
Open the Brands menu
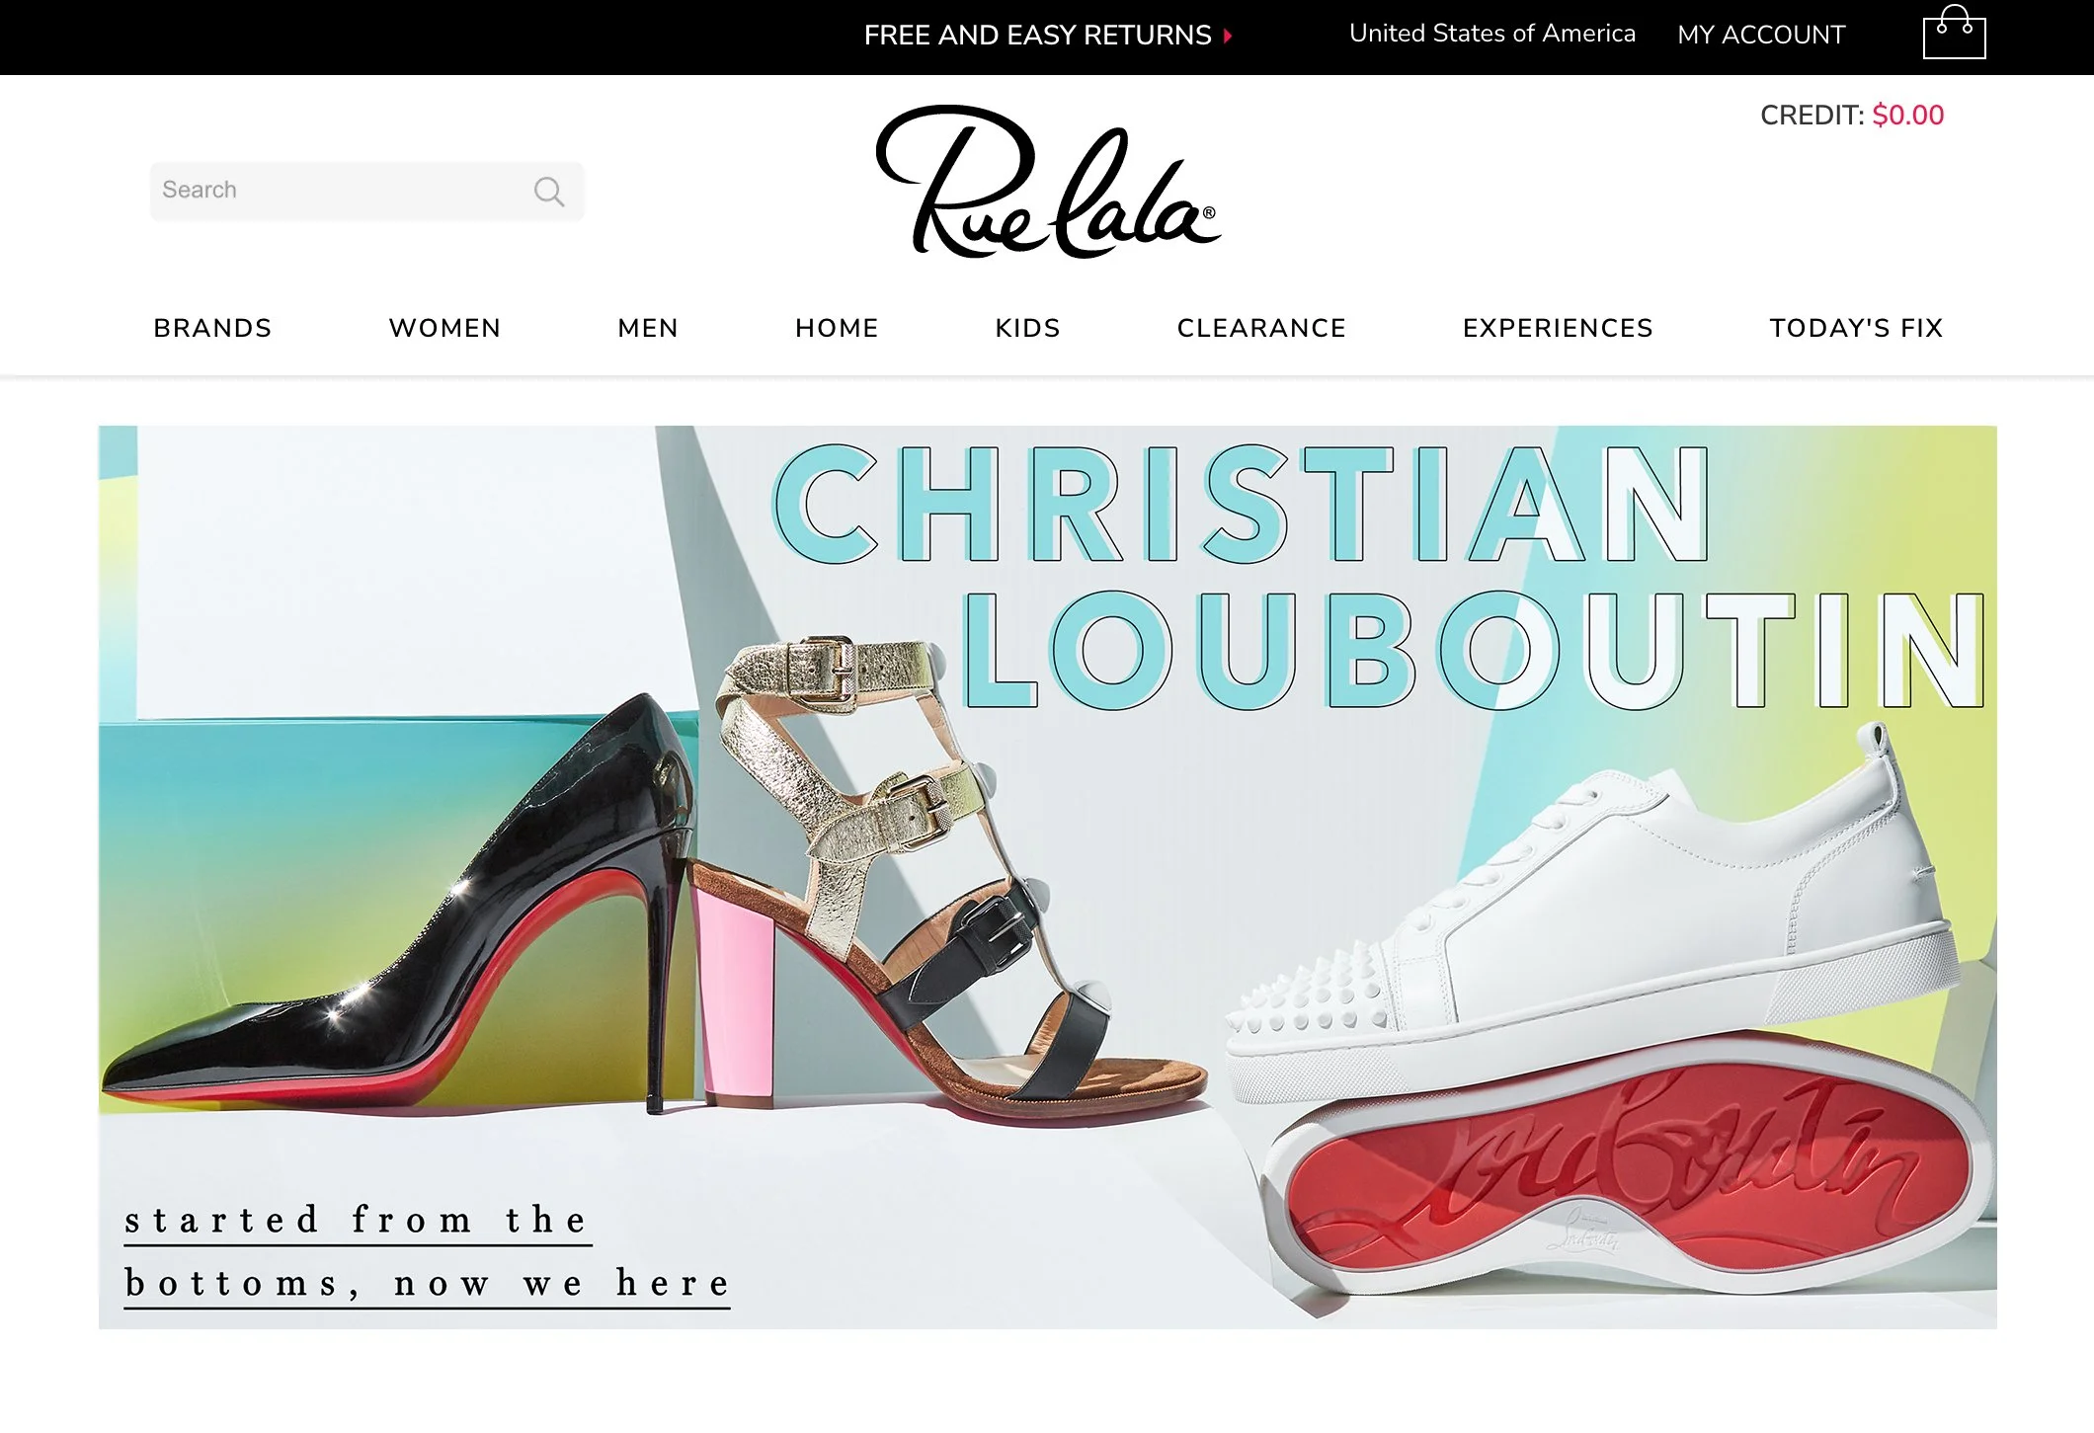click(212, 328)
